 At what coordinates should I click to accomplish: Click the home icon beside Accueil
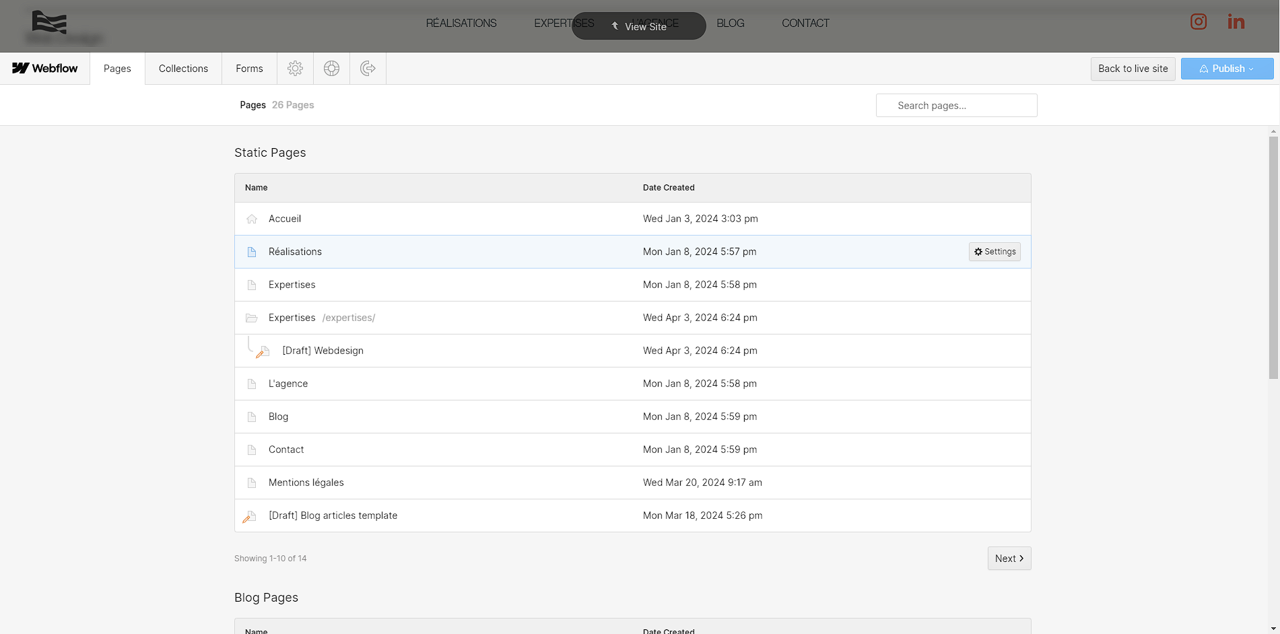(x=252, y=219)
